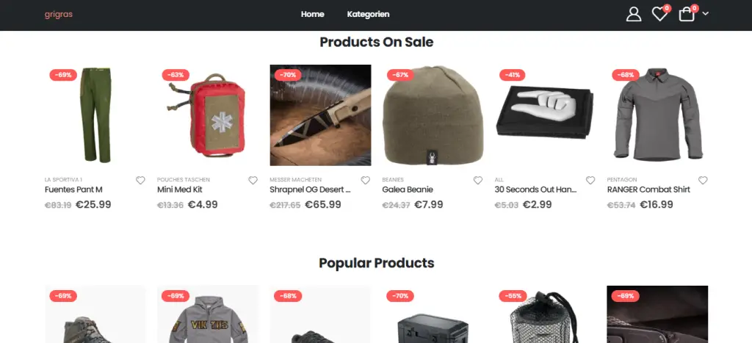
Task: Toggle wishlist heart for Fuentes Pant M
Action: click(x=140, y=181)
